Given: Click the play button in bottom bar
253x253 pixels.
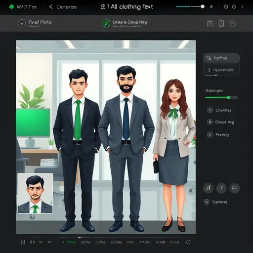Looking at the screenshot, I should pos(41,242).
